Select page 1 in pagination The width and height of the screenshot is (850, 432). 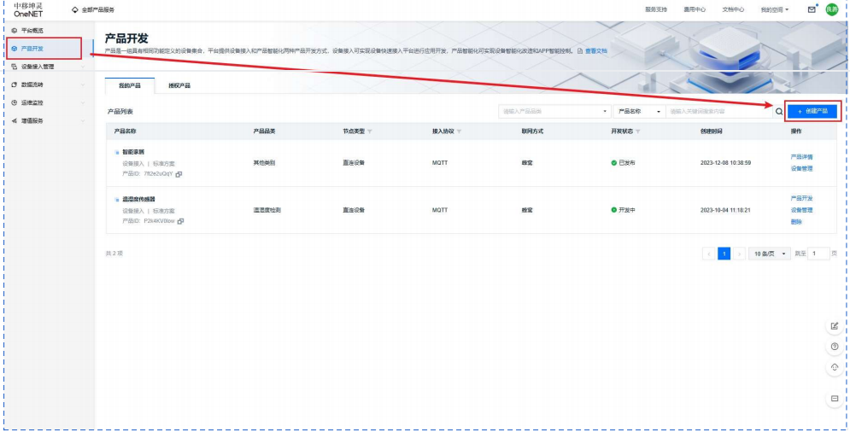tap(724, 254)
